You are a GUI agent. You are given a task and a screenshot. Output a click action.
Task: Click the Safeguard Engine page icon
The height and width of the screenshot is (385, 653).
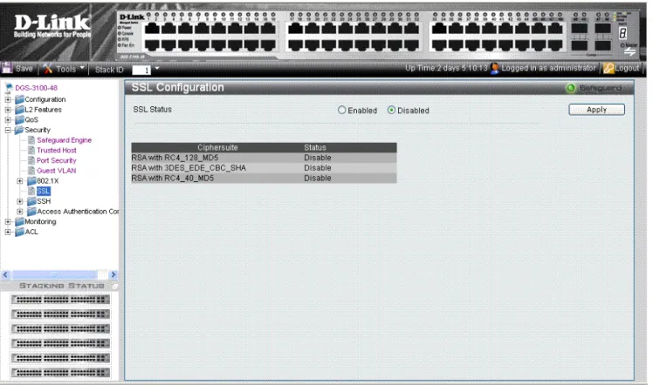31,140
